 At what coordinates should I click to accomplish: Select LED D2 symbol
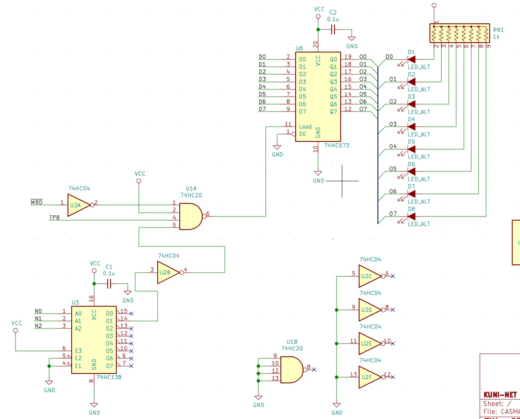pos(411,82)
